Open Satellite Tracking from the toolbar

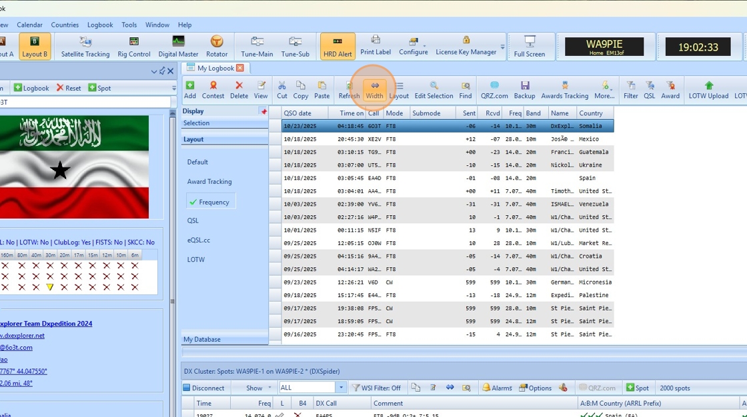pyautogui.click(x=85, y=47)
